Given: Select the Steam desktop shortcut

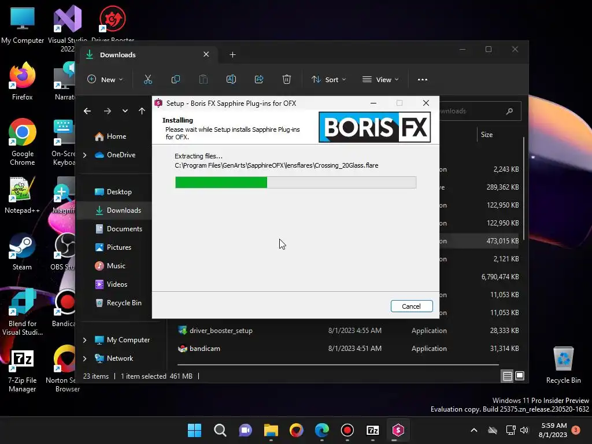Looking at the screenshot, I should click(23, 251).
